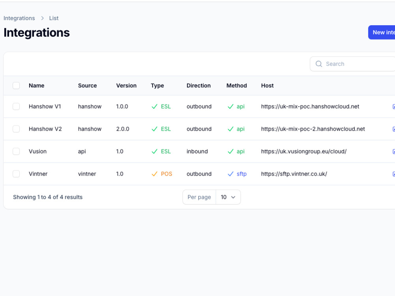Image resolution: width=395 pixels, height=296 pixels.
Task: Focus the Search input field
Action: (358, 64)
